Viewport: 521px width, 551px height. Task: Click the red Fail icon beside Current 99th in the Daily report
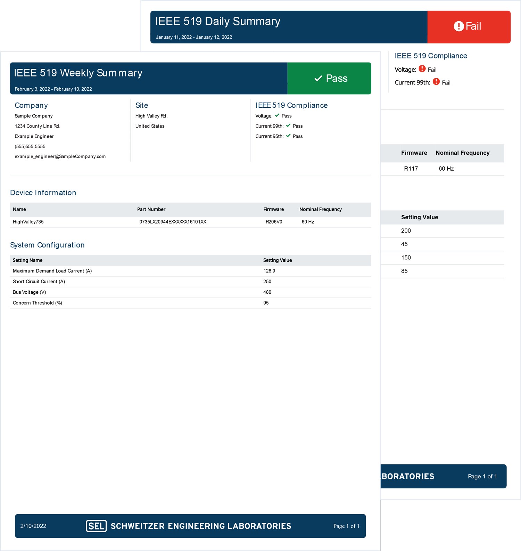click(x=436, y=82)
